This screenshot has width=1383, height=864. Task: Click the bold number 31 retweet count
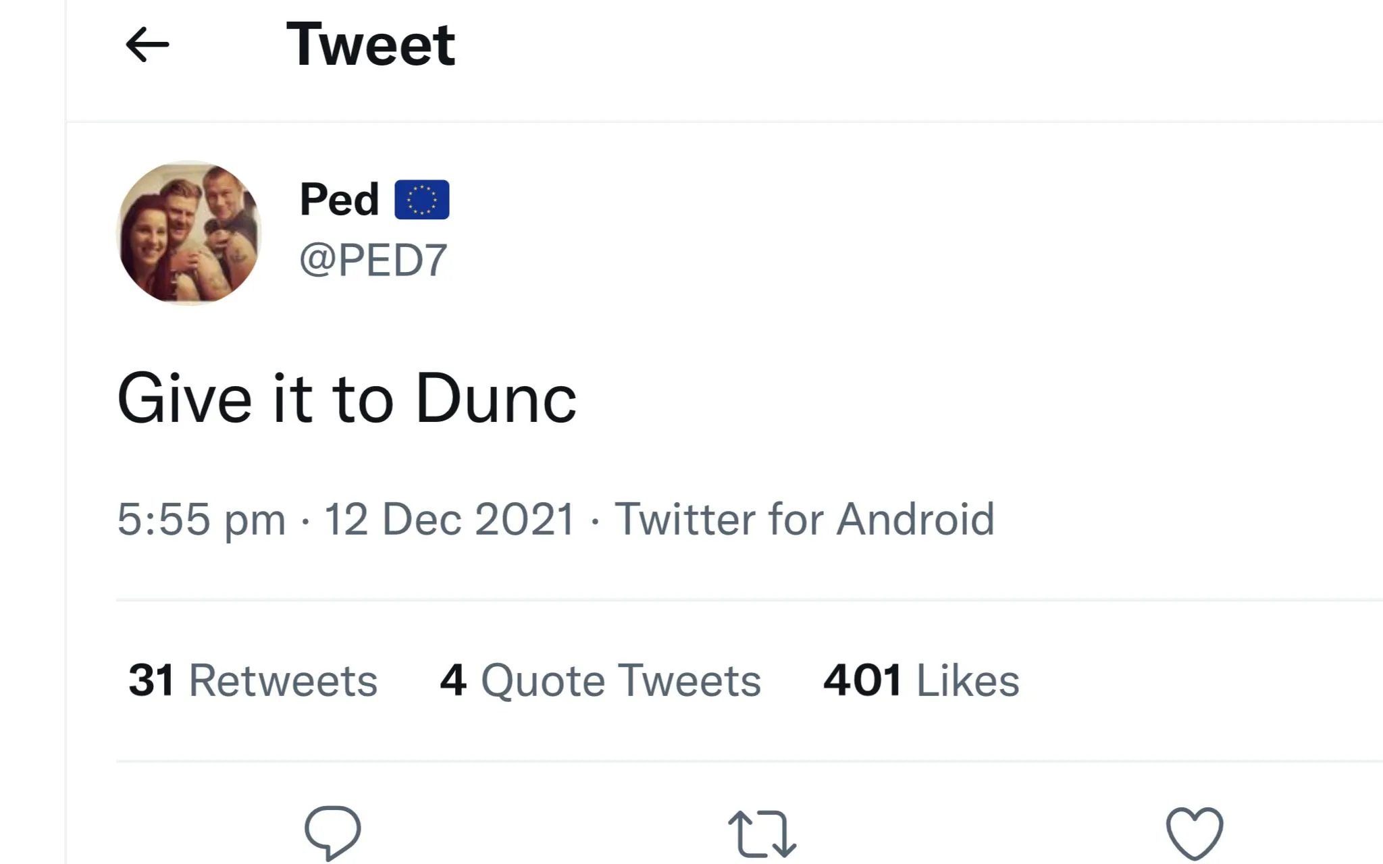[x=152, y=680]
